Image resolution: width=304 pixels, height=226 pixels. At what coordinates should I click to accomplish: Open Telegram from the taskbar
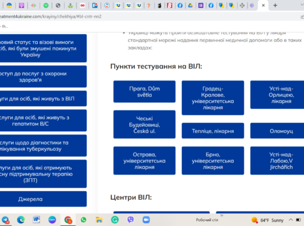6,220
